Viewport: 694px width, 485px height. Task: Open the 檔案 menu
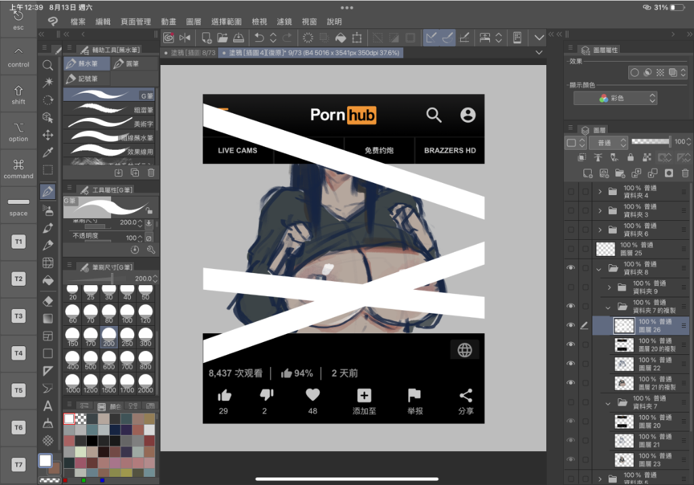point(78,22)
